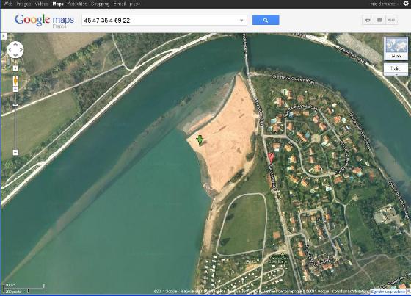
Task: Click the print map icon
Action: pyautogui.click(x=368, y=20)
